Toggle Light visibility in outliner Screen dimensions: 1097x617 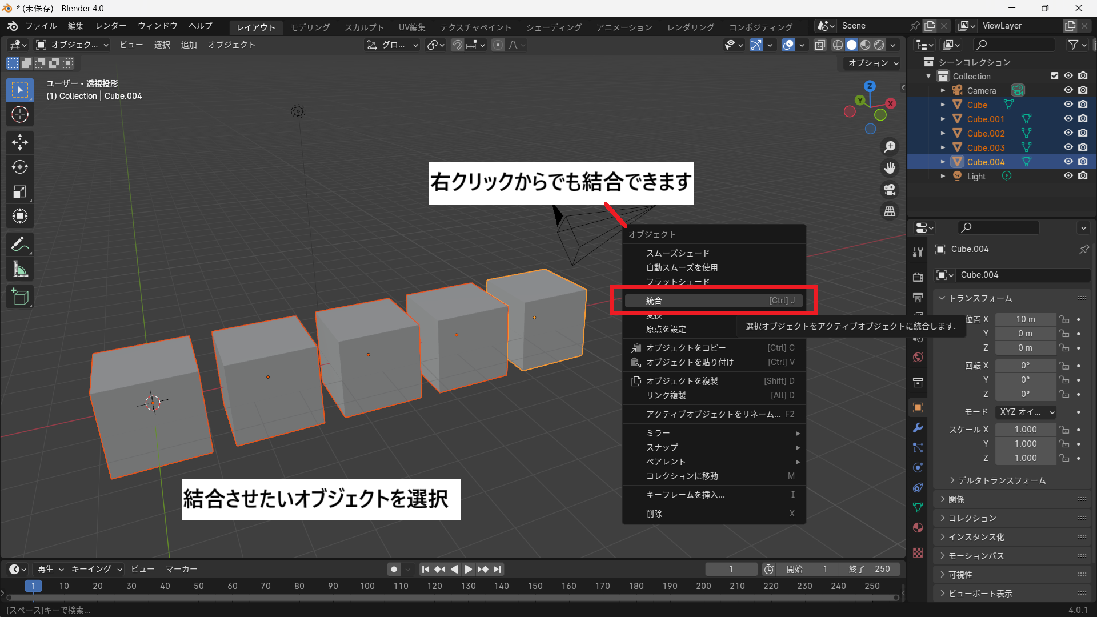[1068, 176]
